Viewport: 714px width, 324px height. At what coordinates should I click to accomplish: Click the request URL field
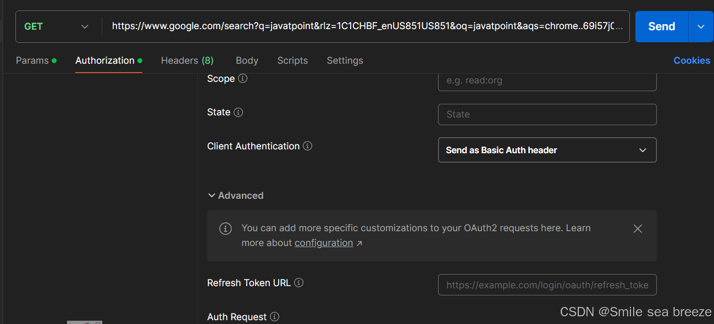point(368,26)
